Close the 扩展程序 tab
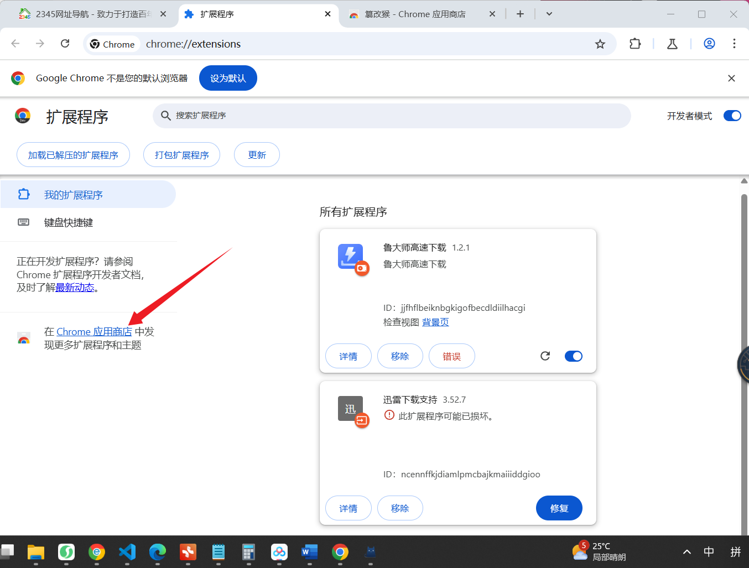This screenshot has width=749, height=568. [327, 14]
